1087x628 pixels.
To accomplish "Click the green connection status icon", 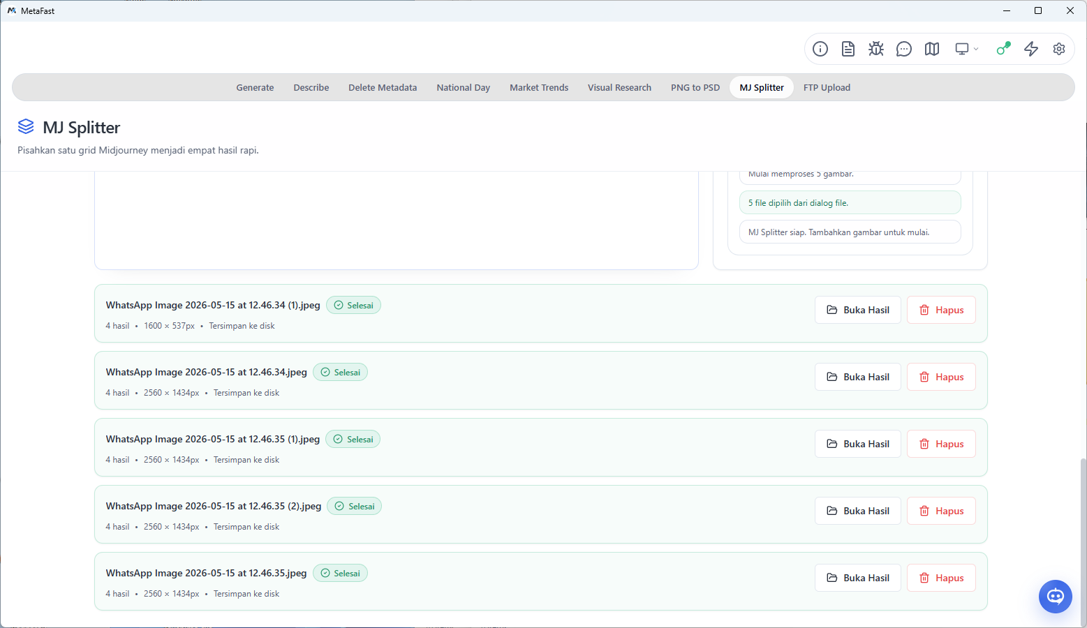I will pos(1003,49).
